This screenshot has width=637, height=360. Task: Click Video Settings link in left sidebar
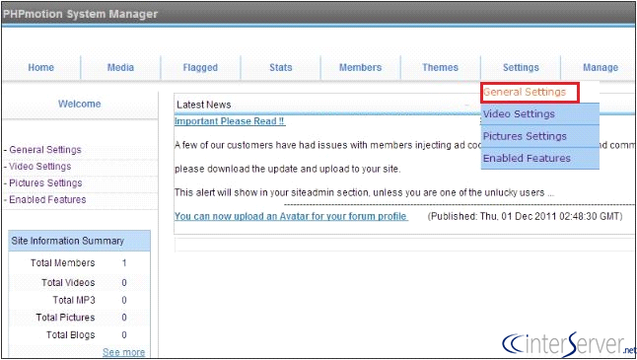pyautogui.click(x=39, y=166)
